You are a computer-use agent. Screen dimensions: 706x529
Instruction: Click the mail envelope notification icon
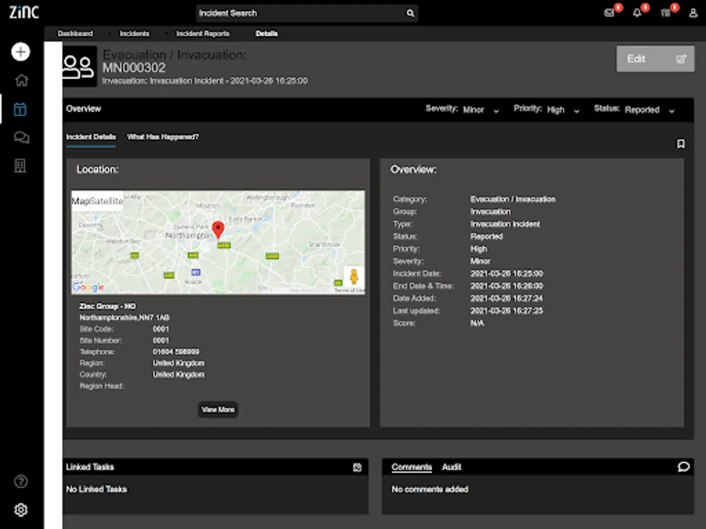click(x=610, y=13)
